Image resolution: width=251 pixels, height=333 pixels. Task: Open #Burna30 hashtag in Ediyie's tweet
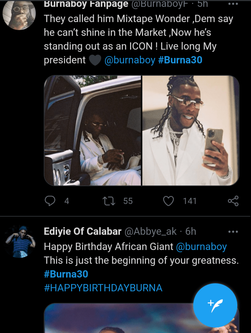(x=66, y=274)
